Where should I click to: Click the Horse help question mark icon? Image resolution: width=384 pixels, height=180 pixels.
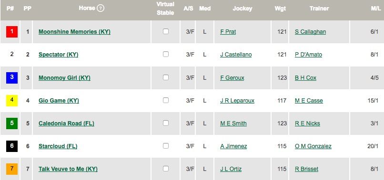(101, 8)
